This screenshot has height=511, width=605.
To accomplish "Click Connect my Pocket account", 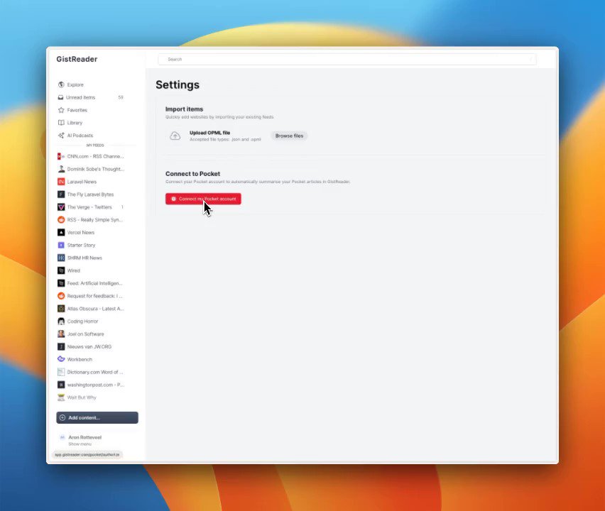I will pos(203,199).
